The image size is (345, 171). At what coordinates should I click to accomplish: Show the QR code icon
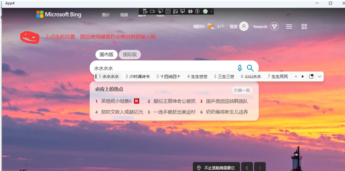click(304, 27)
